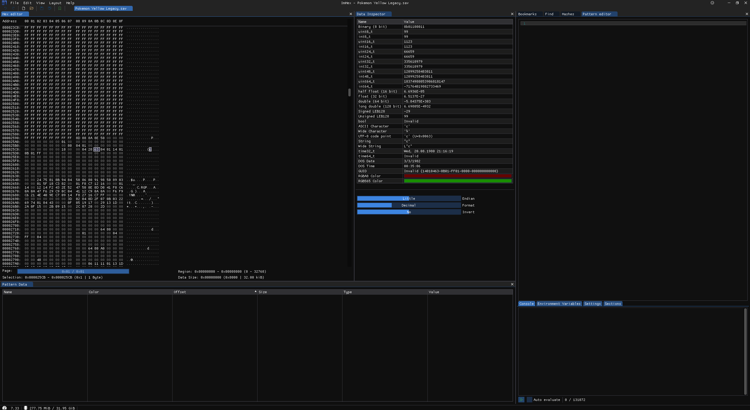Click the RGBA8 Color red swatch

click(x=458, y=176)
